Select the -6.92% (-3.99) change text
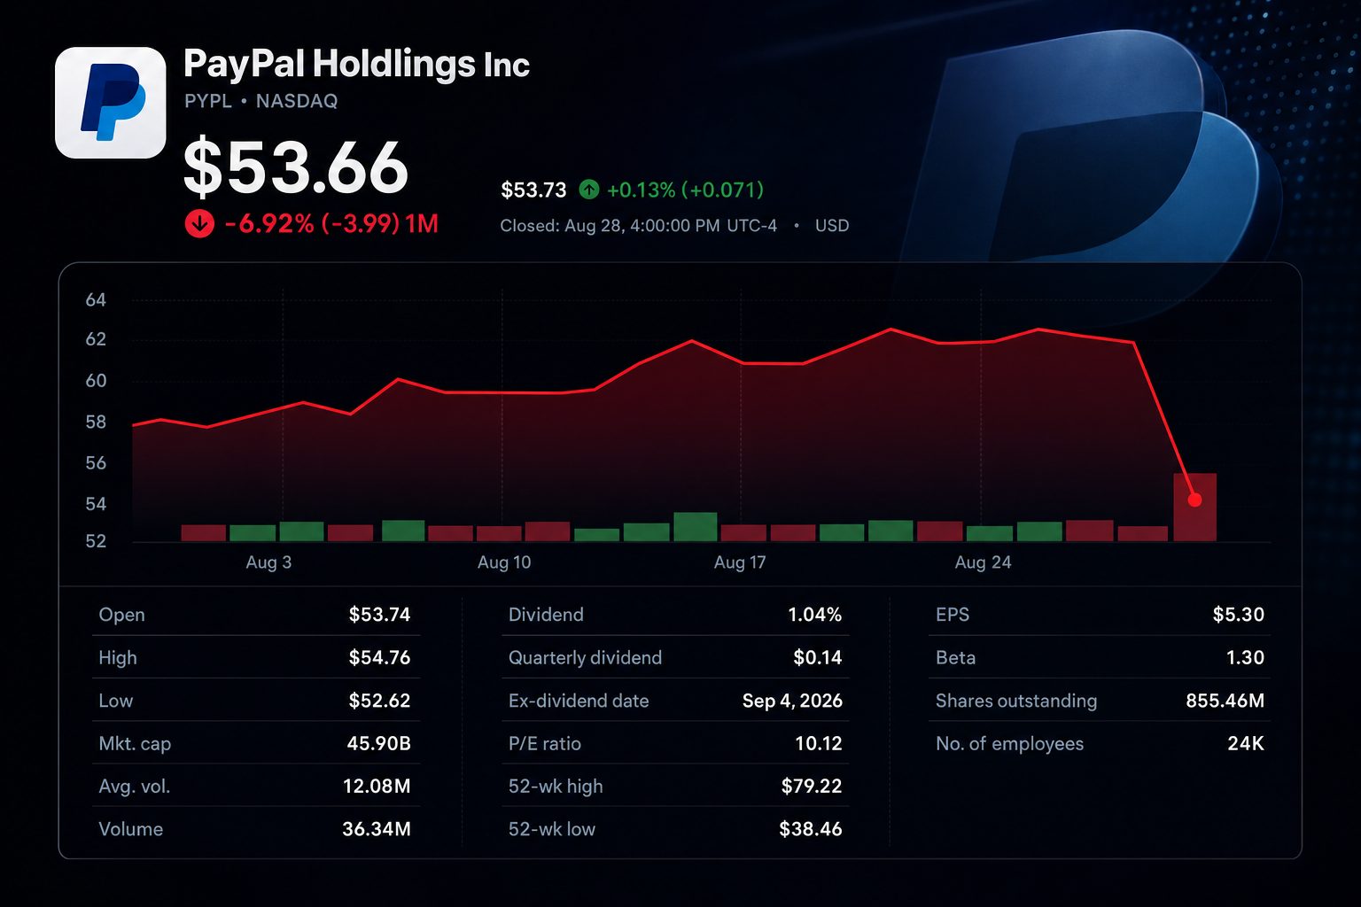Image resolution: width=1361 pixels, height=907 pixels. tap(312, 224)
